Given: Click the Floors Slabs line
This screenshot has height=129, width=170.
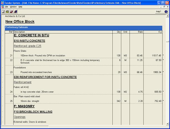Looking at the screenshot, I should point(20,51).
